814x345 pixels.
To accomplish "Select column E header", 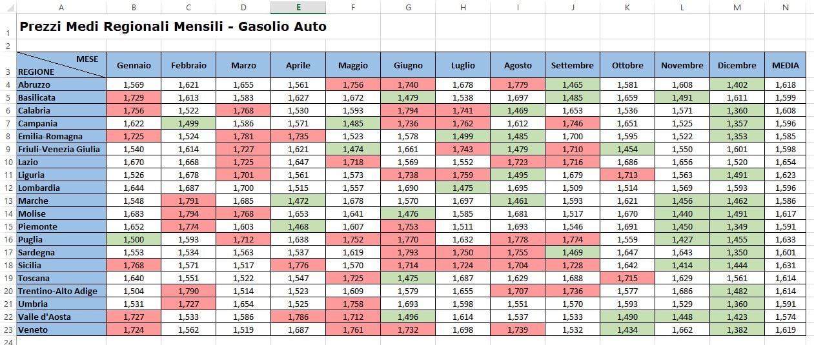I will [298, 7].
